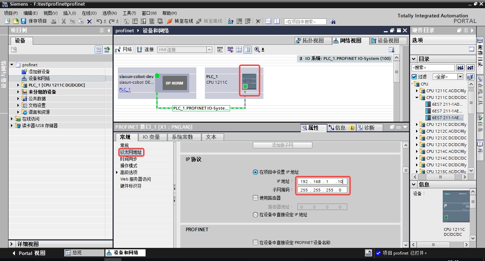
Task: Expand the online access (在线访问) node
Action: click(x=12, y=119)
